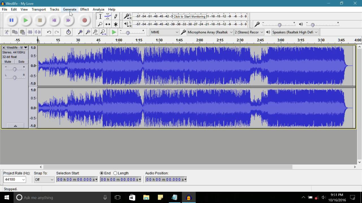Click the Sync-Lock Tracks clock icon

coord(68,32)
